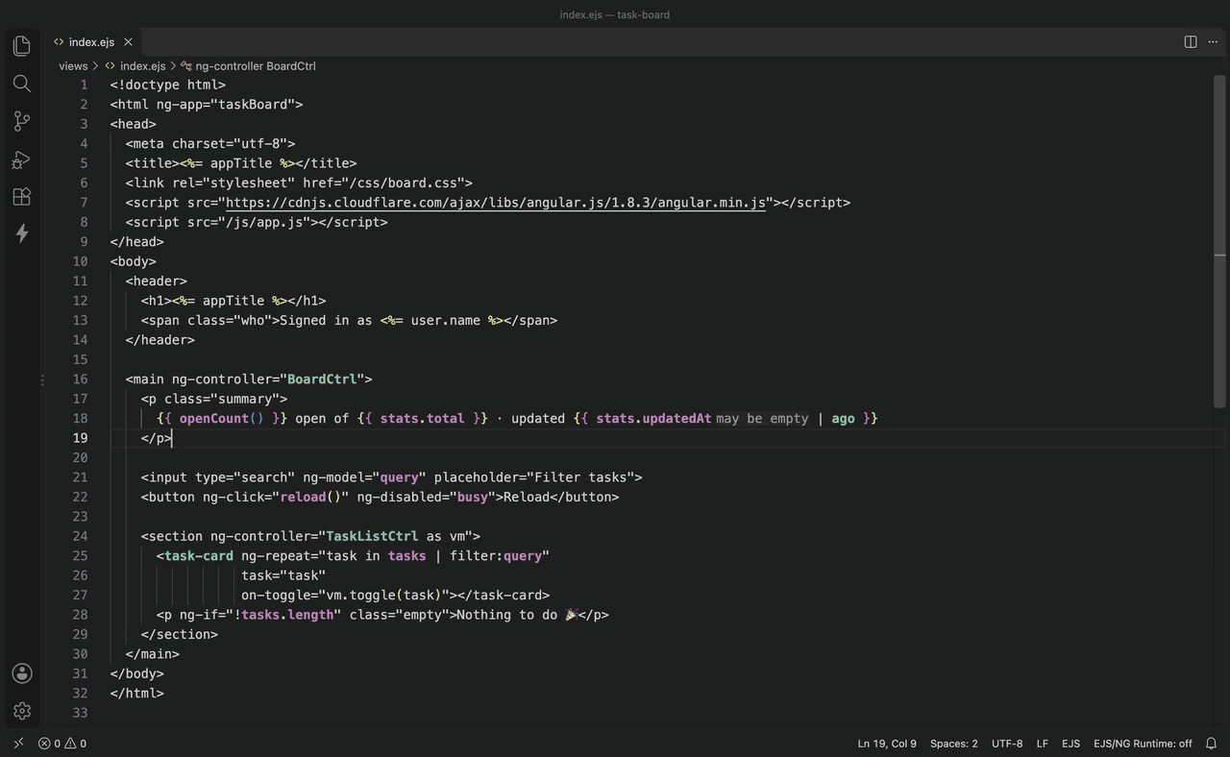Image resolution: width=1230 pixels, height=757 pixels.
Task: Open the Search view magnifier icon
Action: (x=21, y=84)
